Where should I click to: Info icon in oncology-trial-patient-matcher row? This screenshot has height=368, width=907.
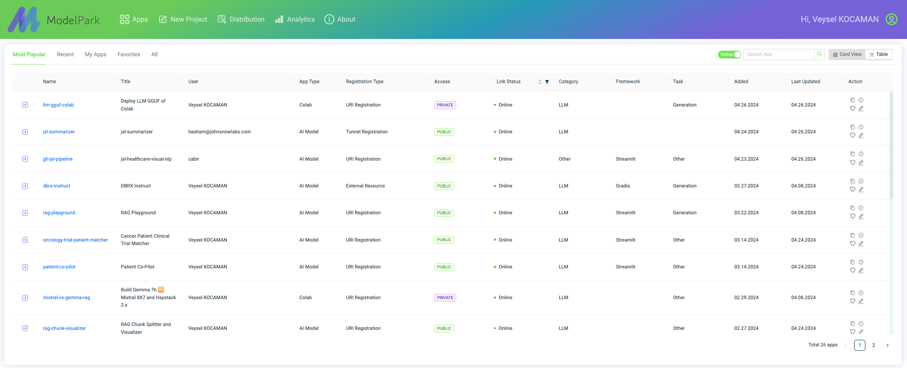point(861,236)
